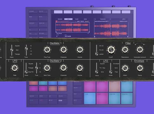The height and width of the screenshot is (114, 154).
Task: Click CHANNEL button on hardware controller
Action: pos(33,12)
